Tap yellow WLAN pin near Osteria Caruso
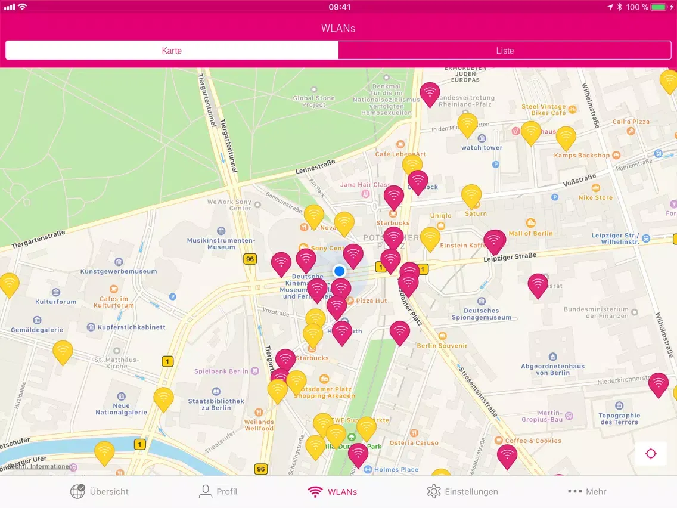Screen dimensions: 677x508 point(366,429)
